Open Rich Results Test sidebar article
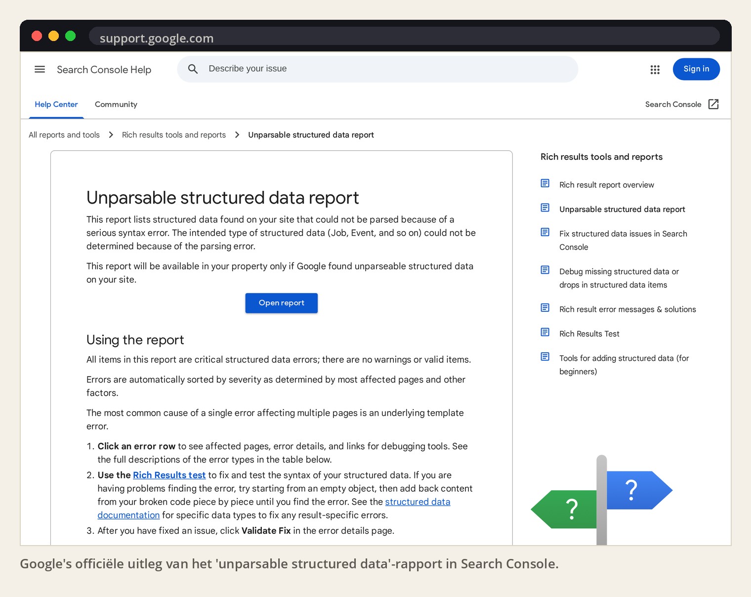751x597 pixels. pos(589,334)
